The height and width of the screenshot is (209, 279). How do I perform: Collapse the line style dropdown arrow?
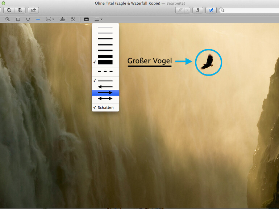(x=101, y=19)
